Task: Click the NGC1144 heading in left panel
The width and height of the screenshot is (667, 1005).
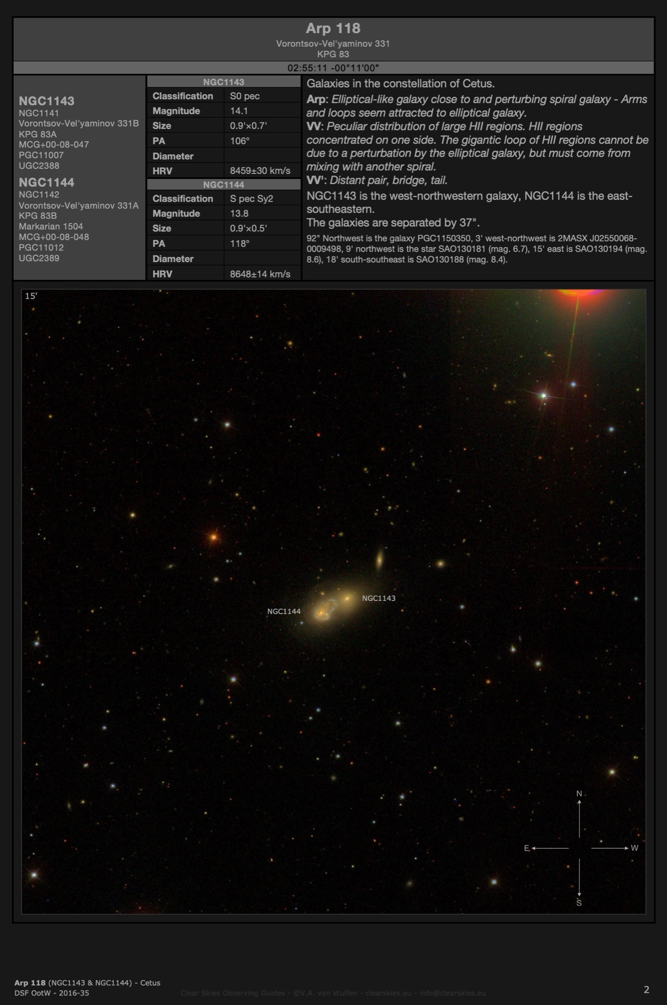Action: click(x=47, y=182)
